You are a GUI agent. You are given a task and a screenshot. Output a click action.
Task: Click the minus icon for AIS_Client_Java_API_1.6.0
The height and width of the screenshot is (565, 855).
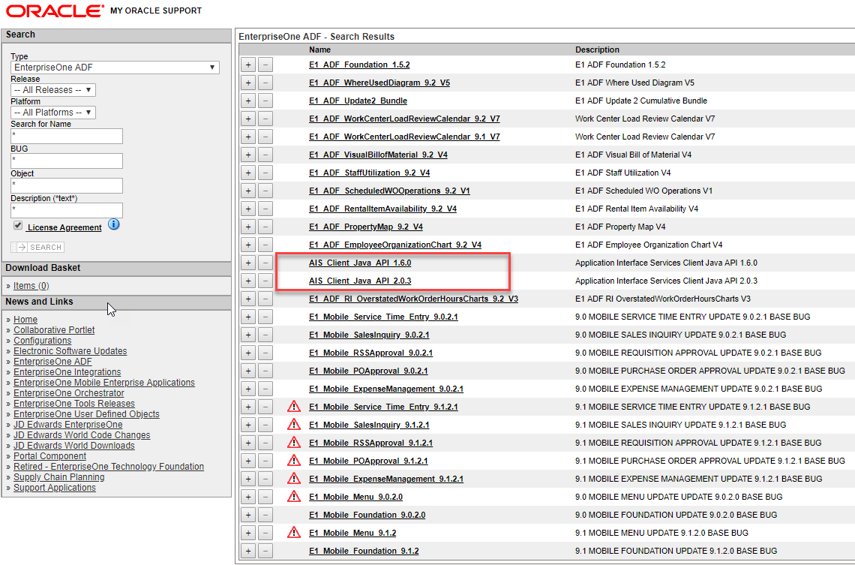(x=265, y=263)
